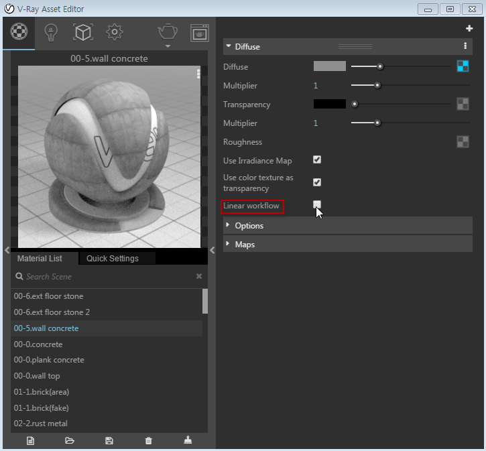Open render options arrow below teapot
Viewport: 486px width, 451px height.
coord(168,46)
